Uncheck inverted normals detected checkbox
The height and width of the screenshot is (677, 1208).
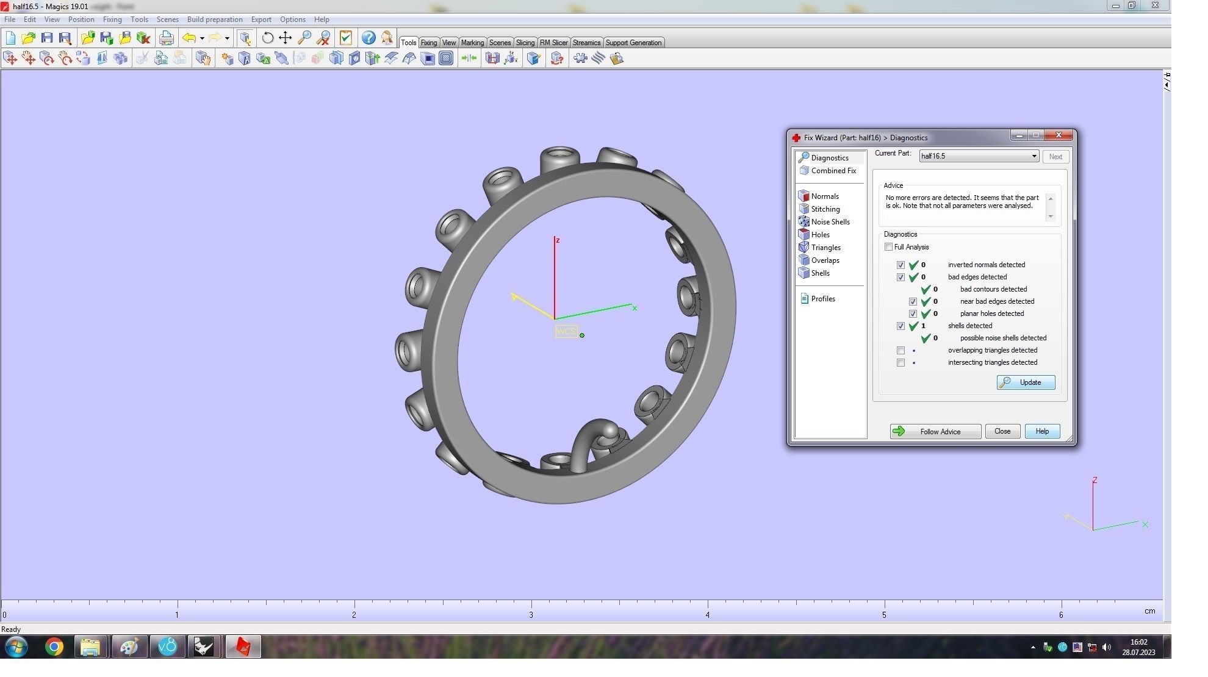tap(901, 265)
